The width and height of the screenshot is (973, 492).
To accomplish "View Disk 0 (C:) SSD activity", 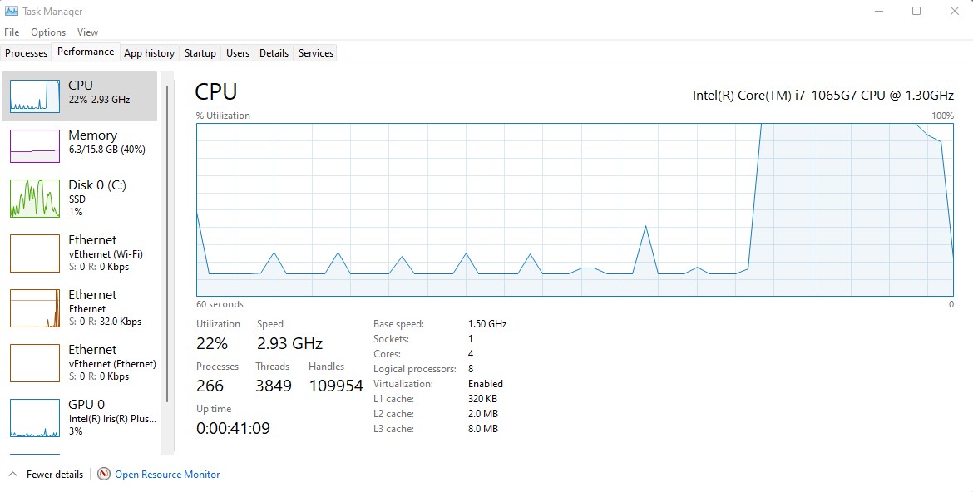I will tap(81, 198).
